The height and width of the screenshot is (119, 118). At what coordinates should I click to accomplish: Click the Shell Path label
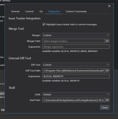pyautogui.click(x=35, y=100)
